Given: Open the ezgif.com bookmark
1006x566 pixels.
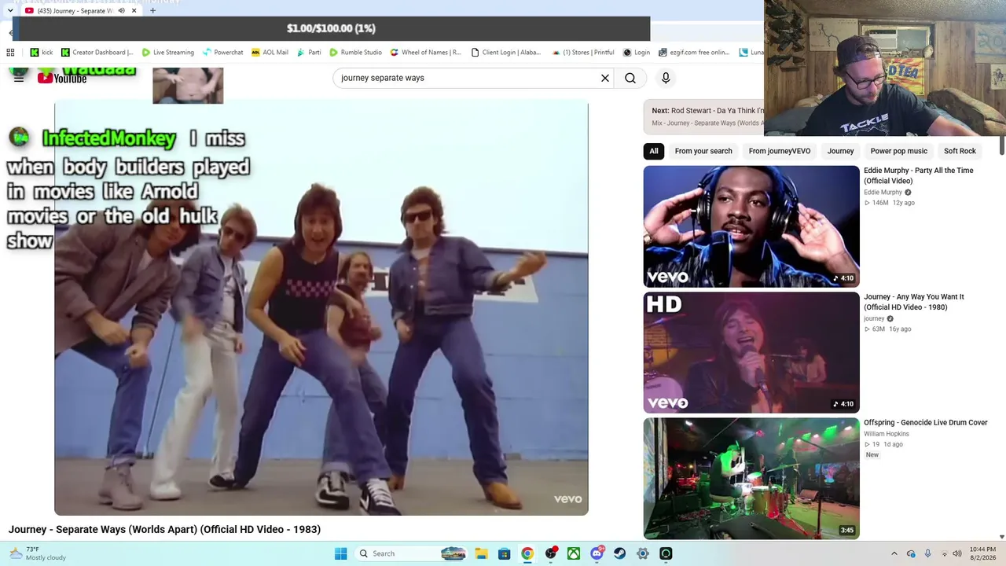Looking at the screenshot, I should pyautogui.click(x=694, y=53).
